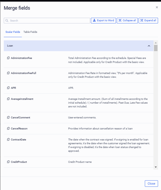Viewport: 161px width, 190px height.
Task: Copy the CancelComment merge field
Action: (x=8, y=117)
